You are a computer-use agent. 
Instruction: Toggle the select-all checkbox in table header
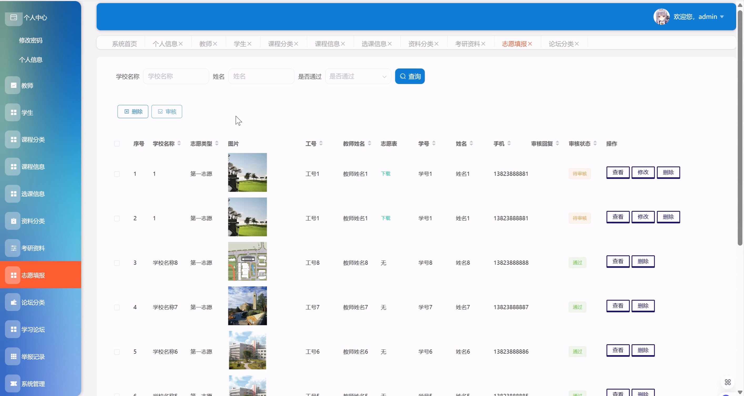click(x=117, y=144)
